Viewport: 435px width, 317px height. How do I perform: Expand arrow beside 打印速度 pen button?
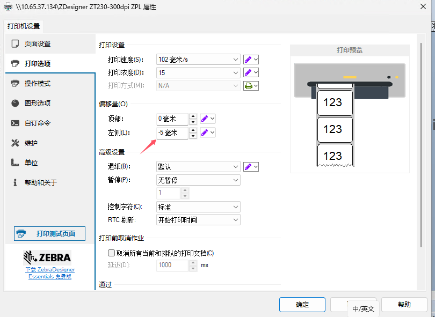(256, 60)
